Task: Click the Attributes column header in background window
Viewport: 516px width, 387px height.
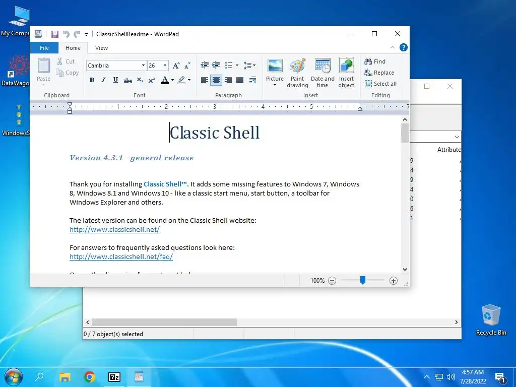Action: (449, 149)
